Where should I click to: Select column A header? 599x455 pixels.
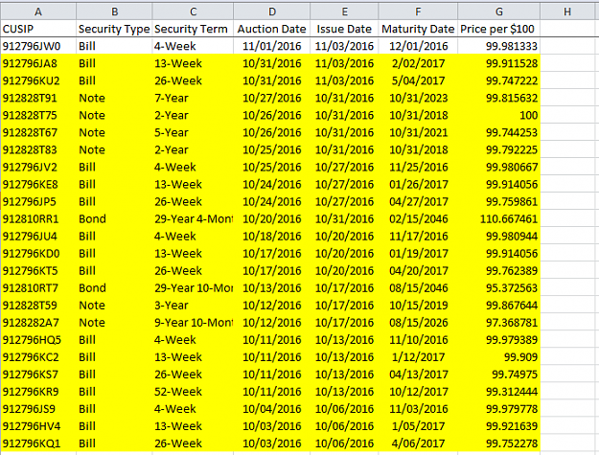[38, 11]
